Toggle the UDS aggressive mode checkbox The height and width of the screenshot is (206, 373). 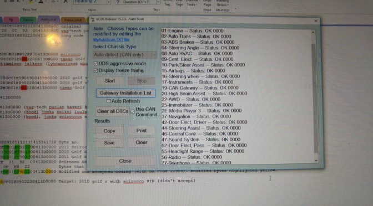(x=95, y=63)
